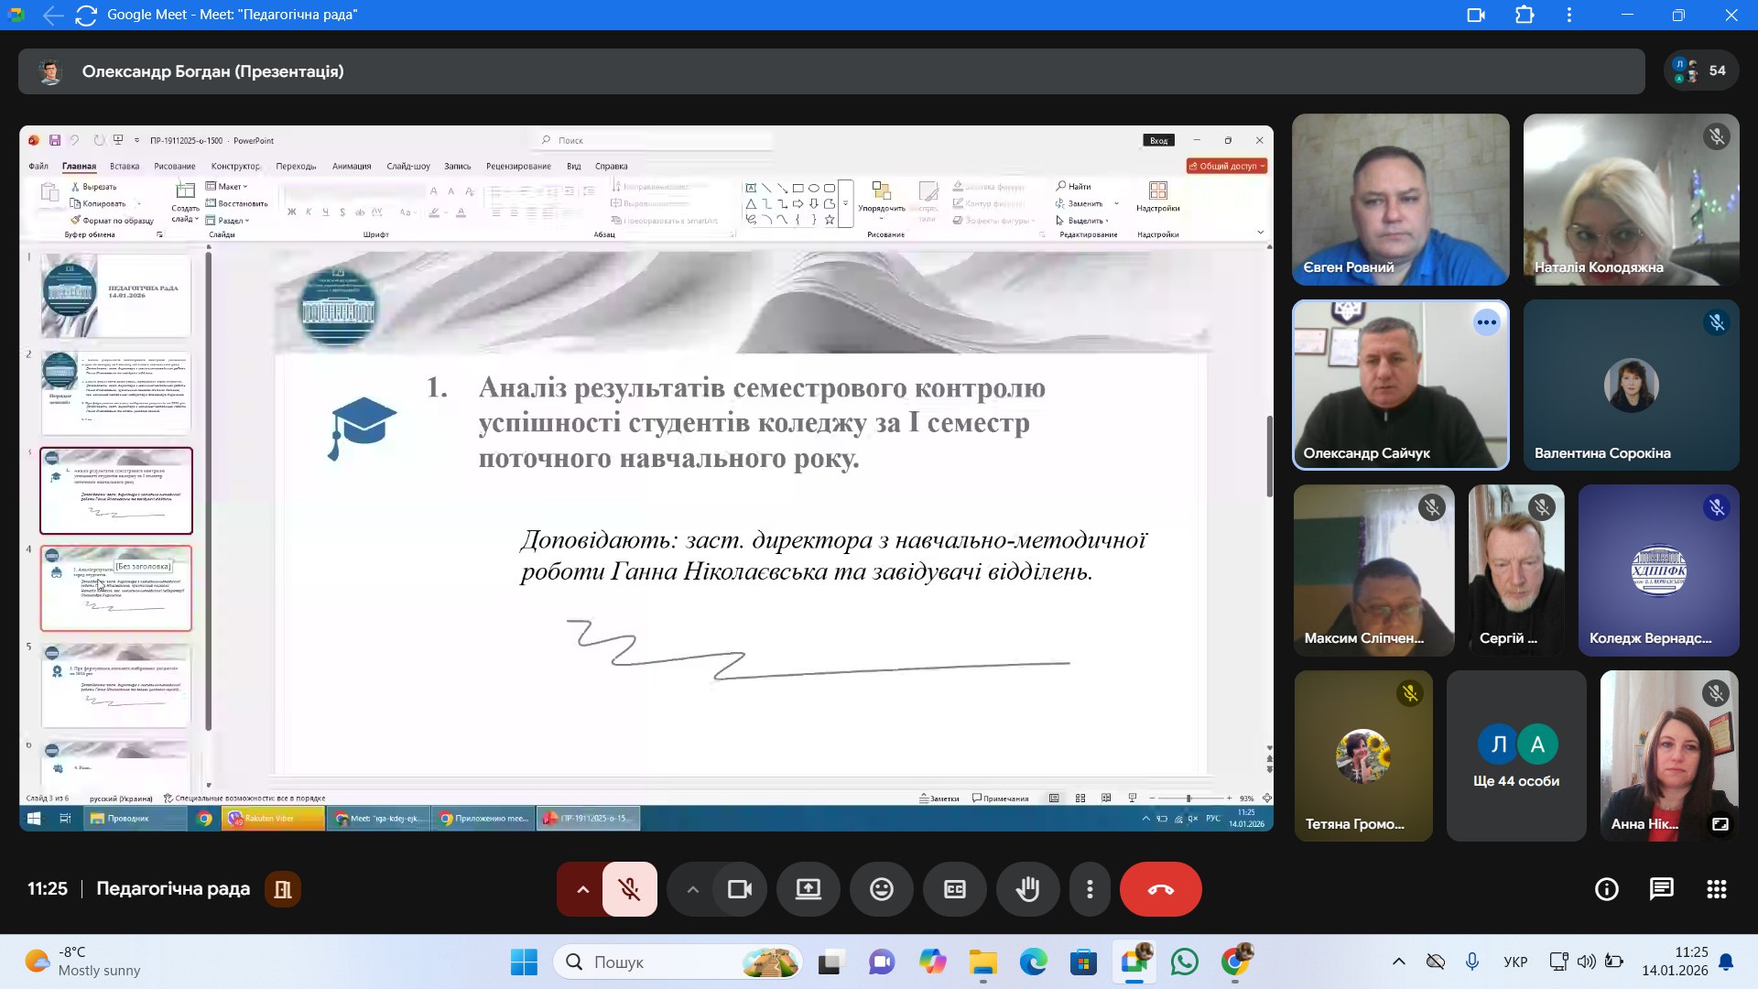Click the Олександр Сайчук tile options dots
The height and width of the screenshot is (989, 1758).
[1486, 322]
